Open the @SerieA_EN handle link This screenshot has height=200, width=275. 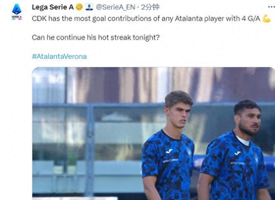(x=114, y=7)
